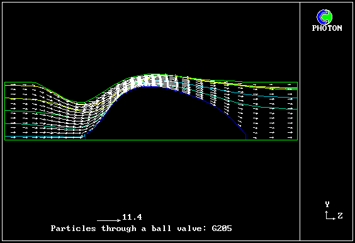Click the PHOTON text label
The width and height of the screenshot is (355, 243).
327,28
